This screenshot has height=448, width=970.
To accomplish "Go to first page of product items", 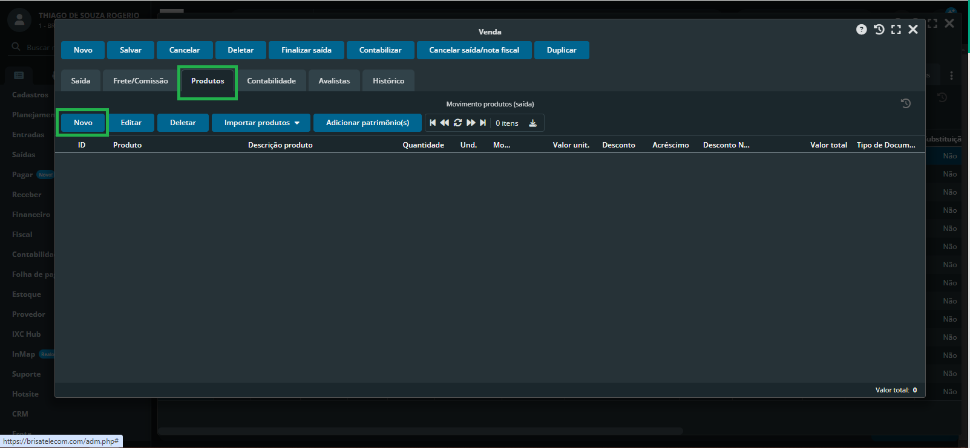I will coord(433,123).
